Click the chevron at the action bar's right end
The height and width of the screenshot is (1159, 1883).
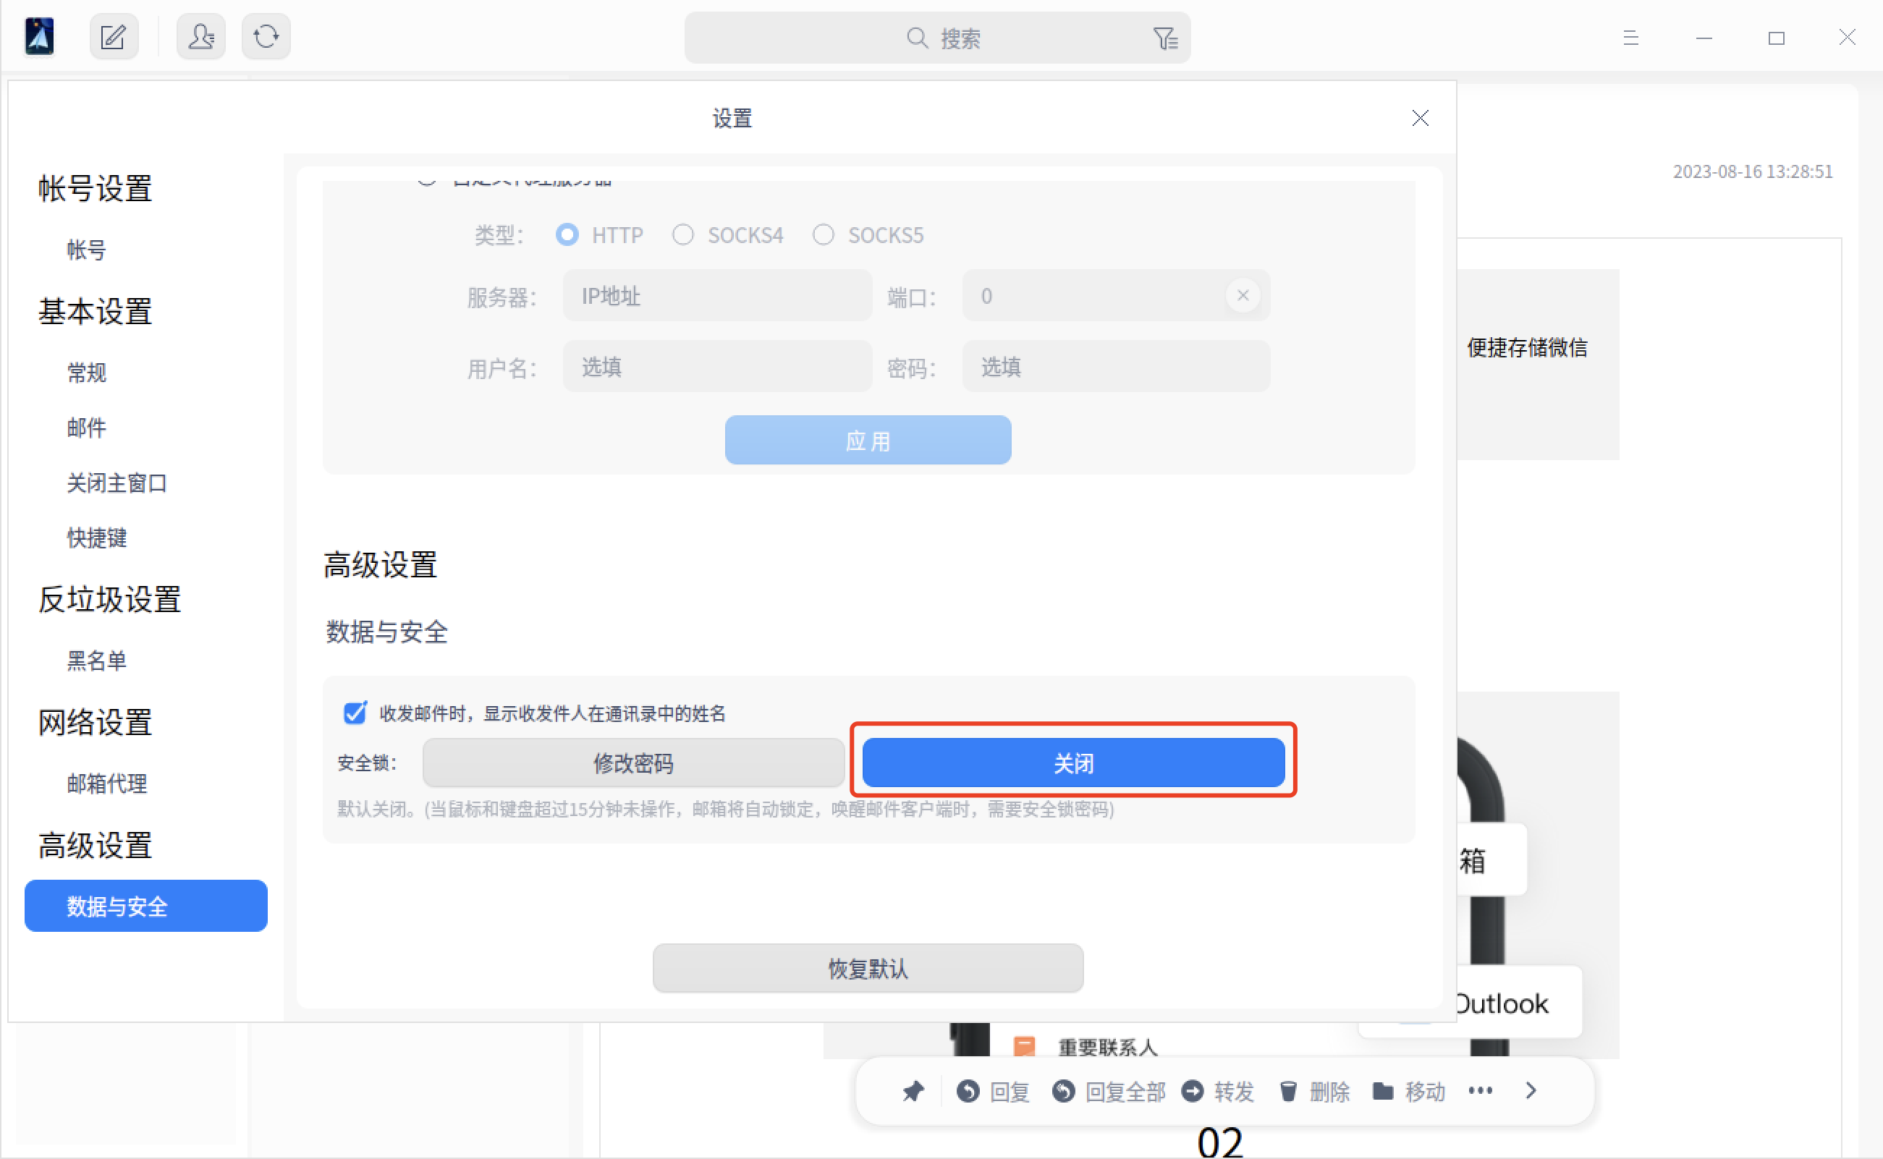point(1531,1090)
